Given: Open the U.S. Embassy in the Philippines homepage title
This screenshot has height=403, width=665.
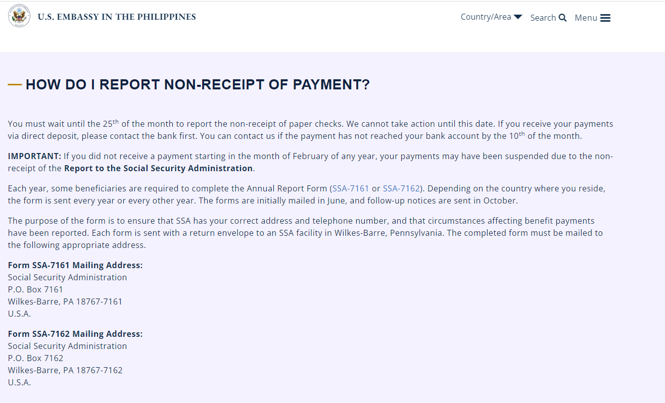Looking at the screenshot, I should tap(117, 17).
